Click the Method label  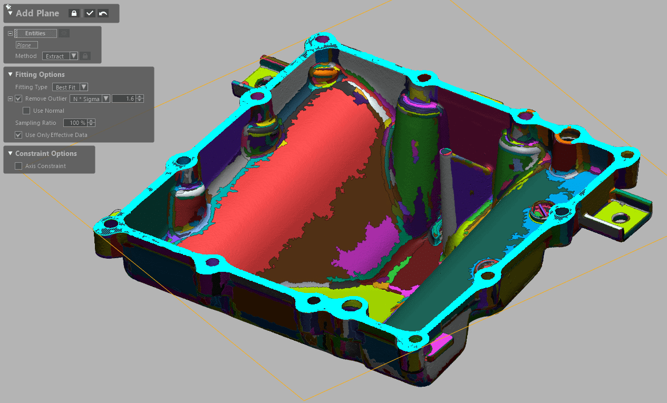click(26, 56)
